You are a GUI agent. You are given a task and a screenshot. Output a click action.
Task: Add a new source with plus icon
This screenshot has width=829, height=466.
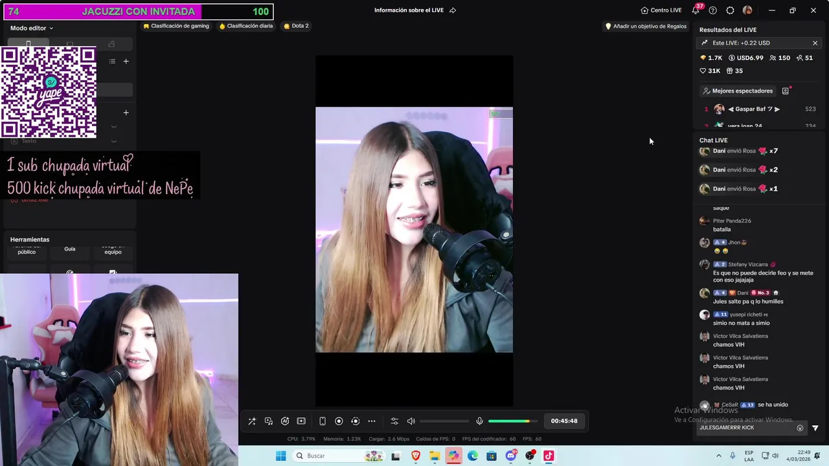tap(126, 113)
